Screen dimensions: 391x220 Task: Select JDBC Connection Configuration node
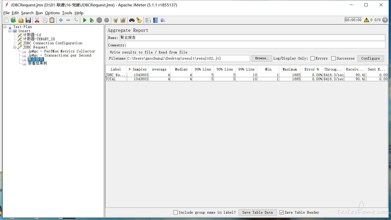click(x=53, y=43)
